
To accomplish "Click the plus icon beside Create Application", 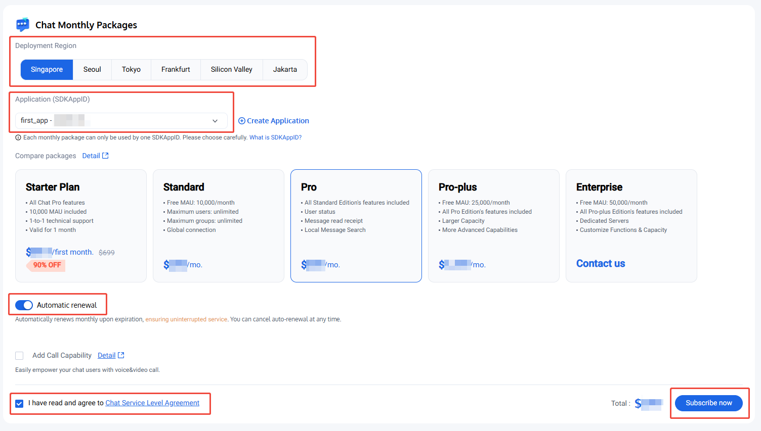I will [x=241, y=121].
